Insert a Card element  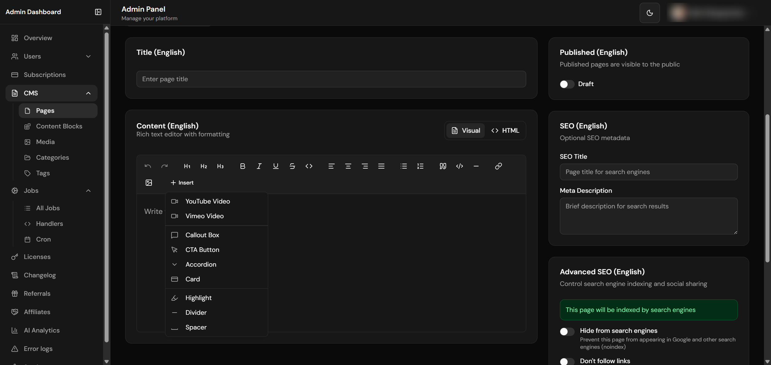[x=217, y=279]
